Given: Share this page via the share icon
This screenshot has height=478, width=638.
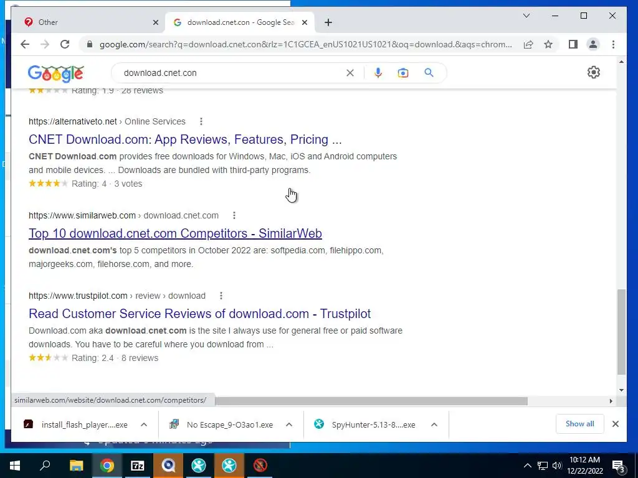Looking at the screenshot, I should [528, 44].
